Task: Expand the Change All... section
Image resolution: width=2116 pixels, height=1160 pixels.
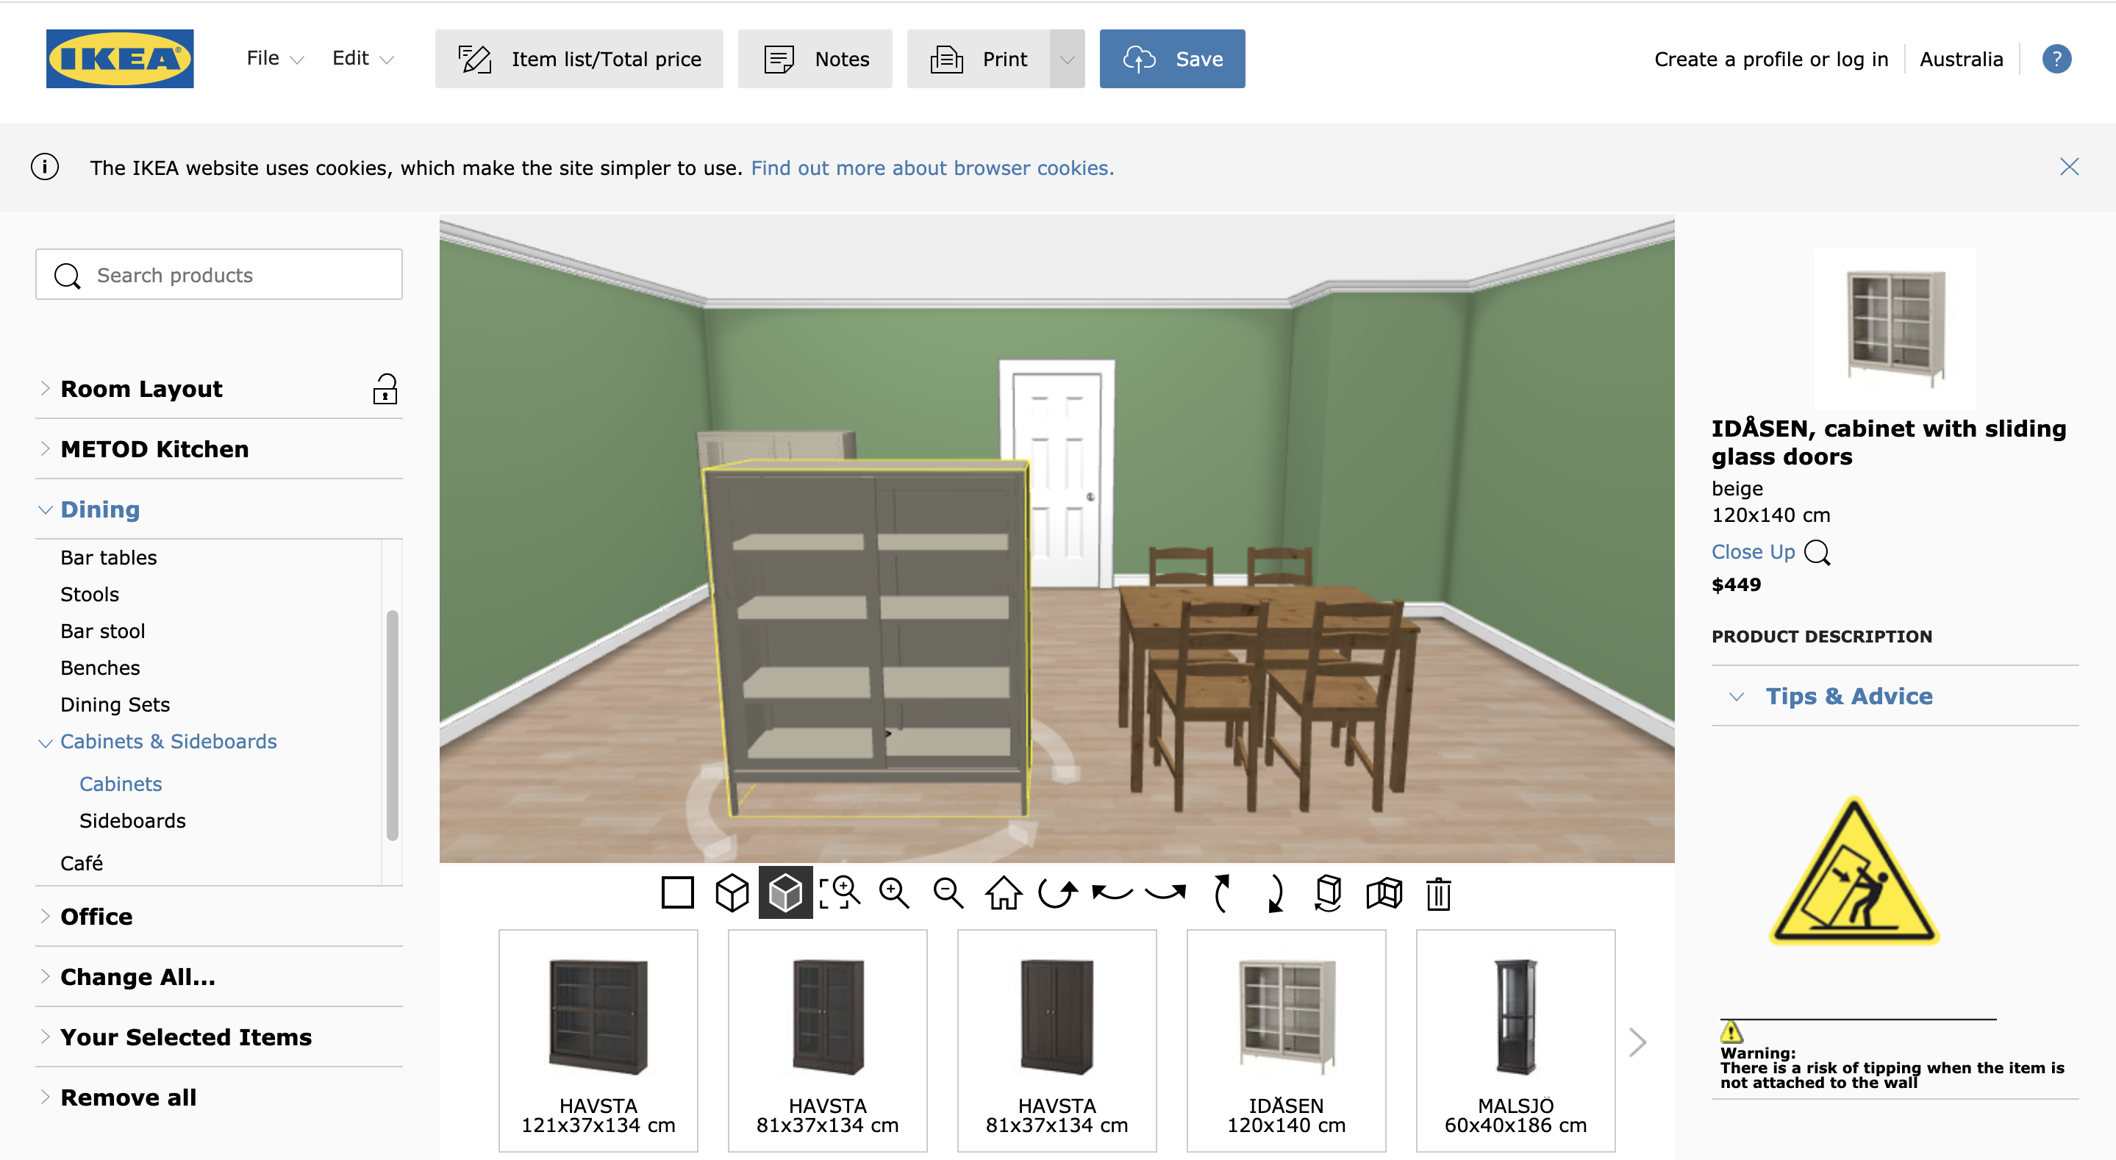Action: click(138, 976)
